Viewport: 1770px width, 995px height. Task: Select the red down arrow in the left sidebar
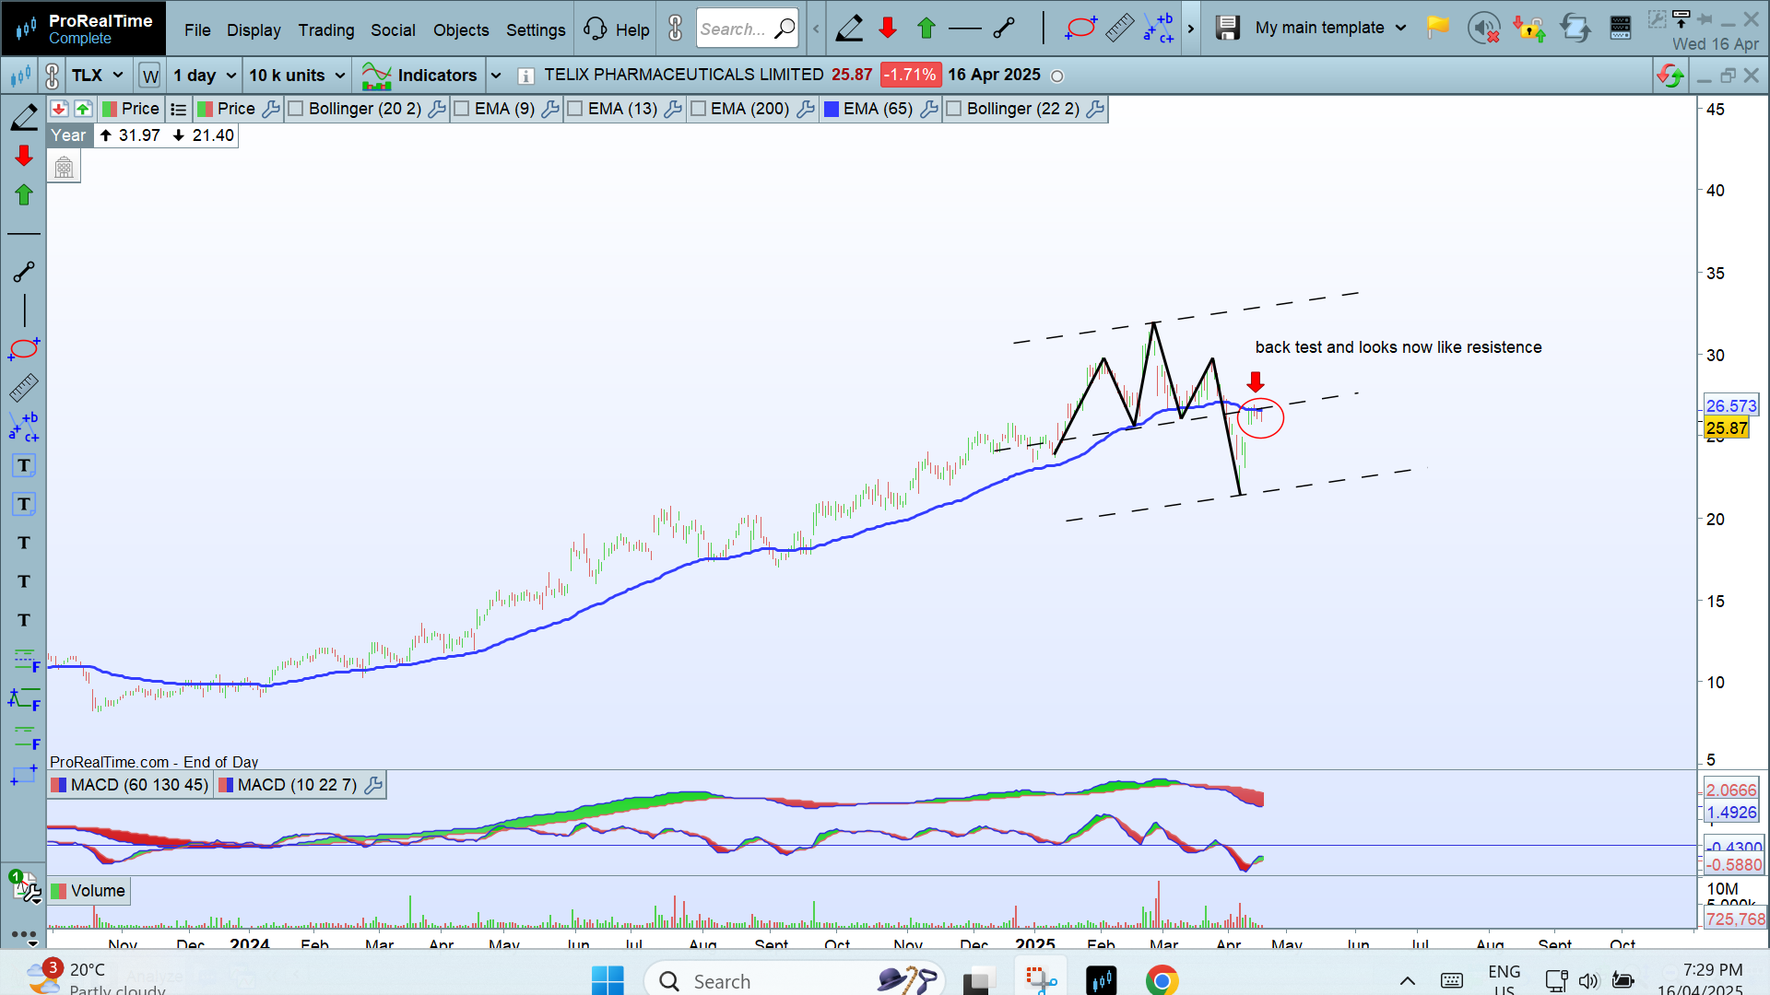click(x=24, y=156)
